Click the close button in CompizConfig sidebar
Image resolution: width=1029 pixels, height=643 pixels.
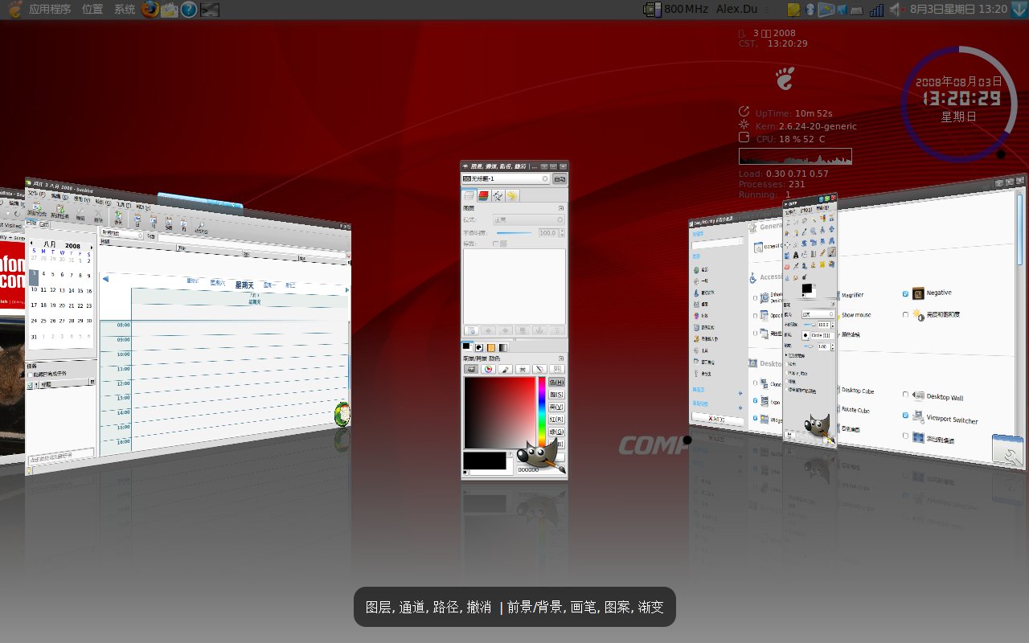[x=718, y=419]
